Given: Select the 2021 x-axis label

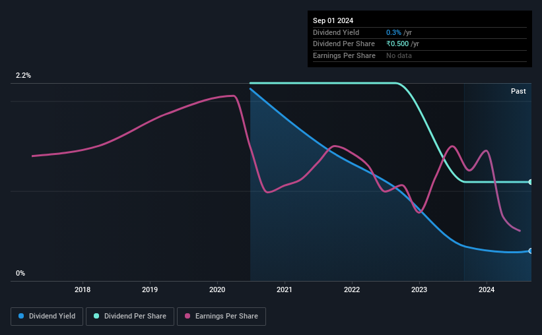Looking at the screenshot, I should [x=285, y=289].
